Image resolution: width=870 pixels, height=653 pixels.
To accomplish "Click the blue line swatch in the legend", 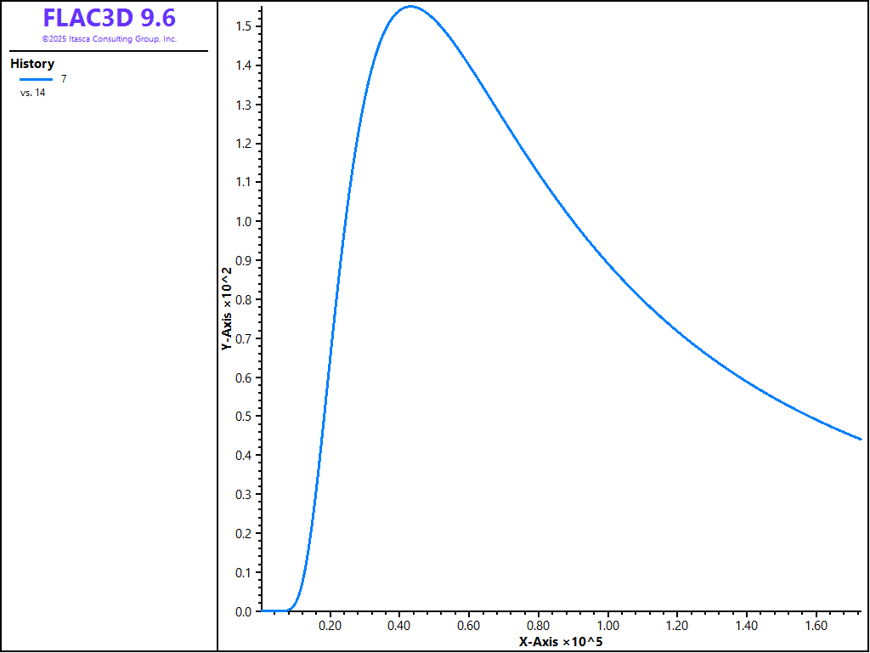I will click(x=36, y=79).
